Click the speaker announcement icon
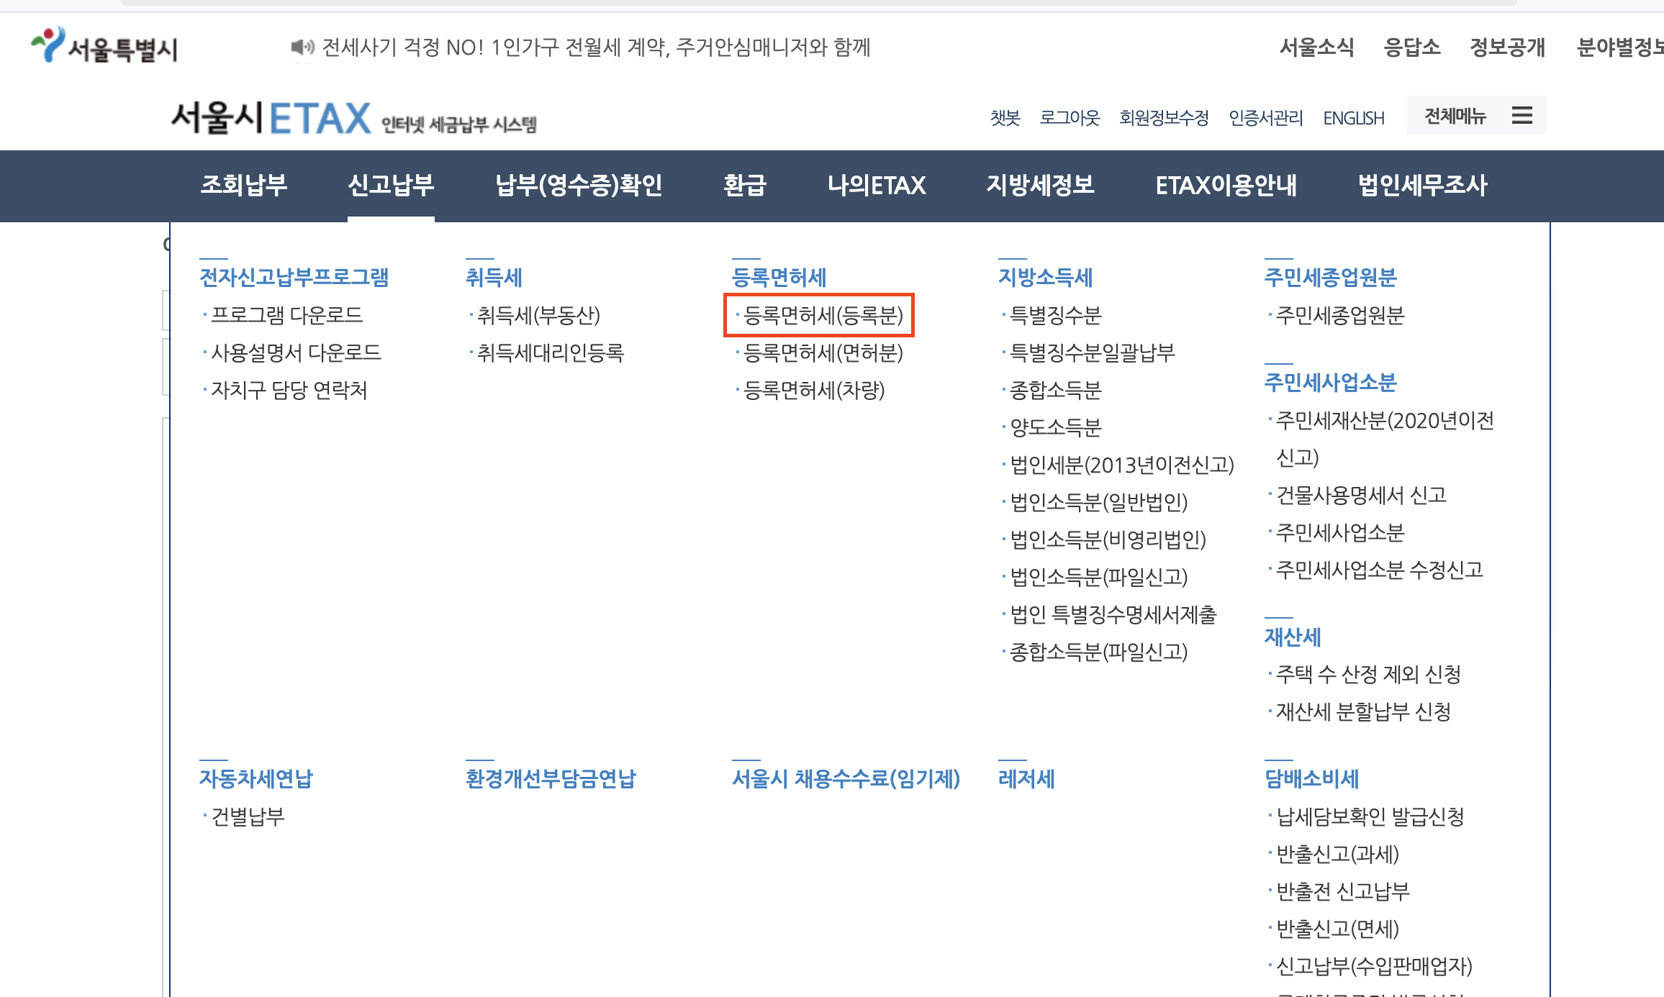The width and height of the screenshot is (1664, 997). point(302,47)
